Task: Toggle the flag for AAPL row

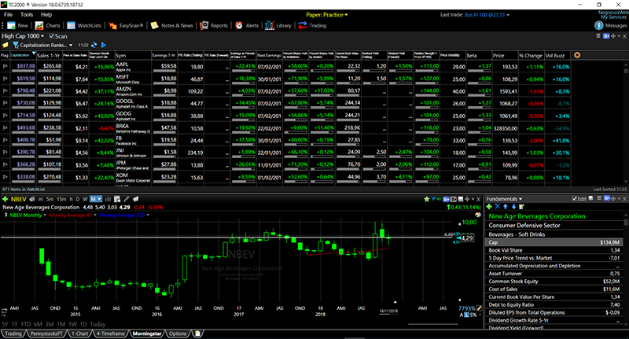Action: tap(6, 67)
